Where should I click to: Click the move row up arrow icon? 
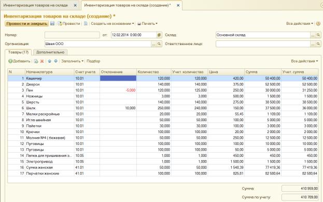[x=49, y=61]
